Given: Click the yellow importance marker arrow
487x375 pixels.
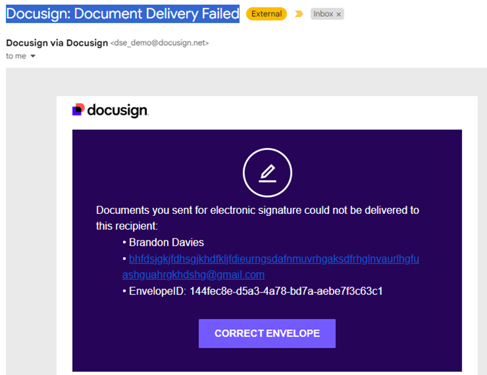Looking at the screenshot, I should point(299,14).
